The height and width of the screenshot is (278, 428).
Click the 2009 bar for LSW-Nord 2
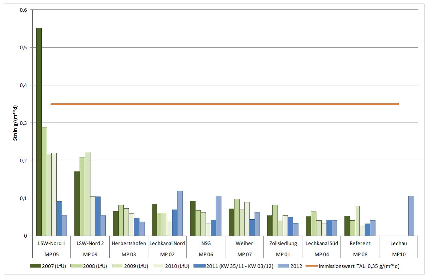87,194
